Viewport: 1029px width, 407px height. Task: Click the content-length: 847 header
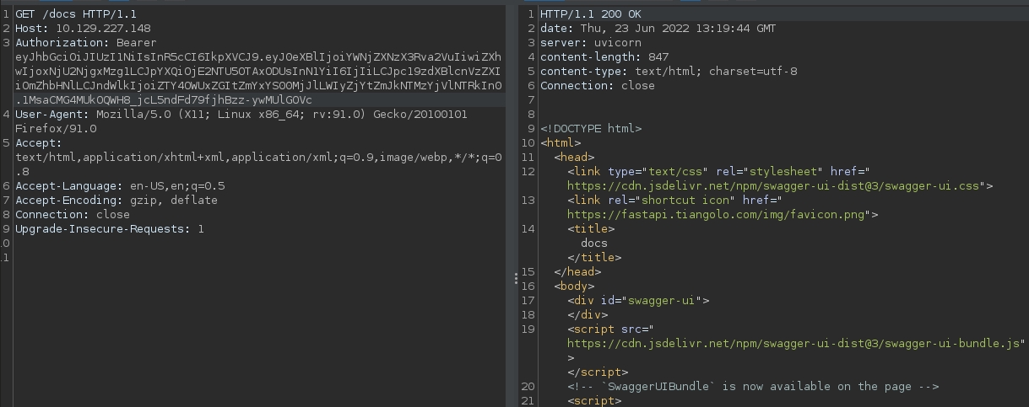(604, 57)
